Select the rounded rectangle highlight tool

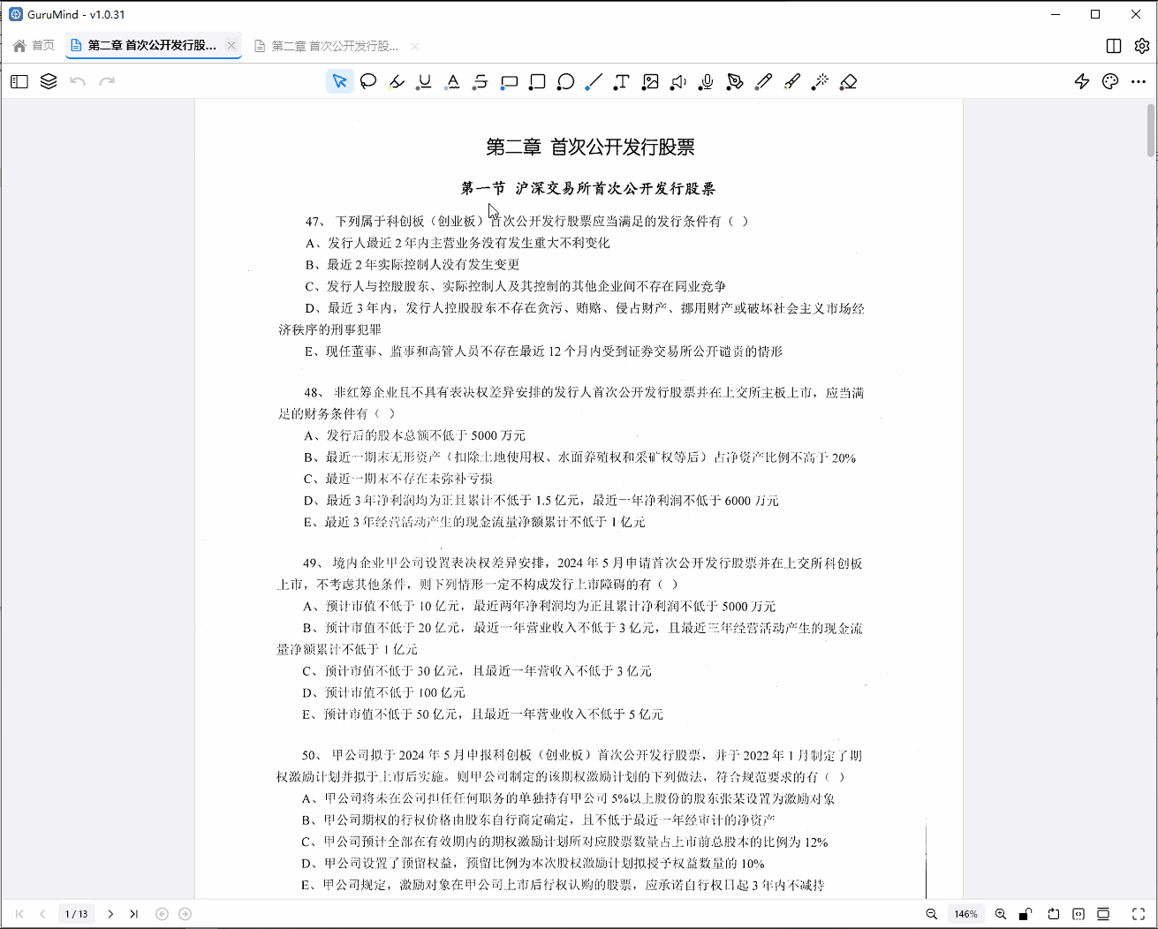tap(510, 81)
